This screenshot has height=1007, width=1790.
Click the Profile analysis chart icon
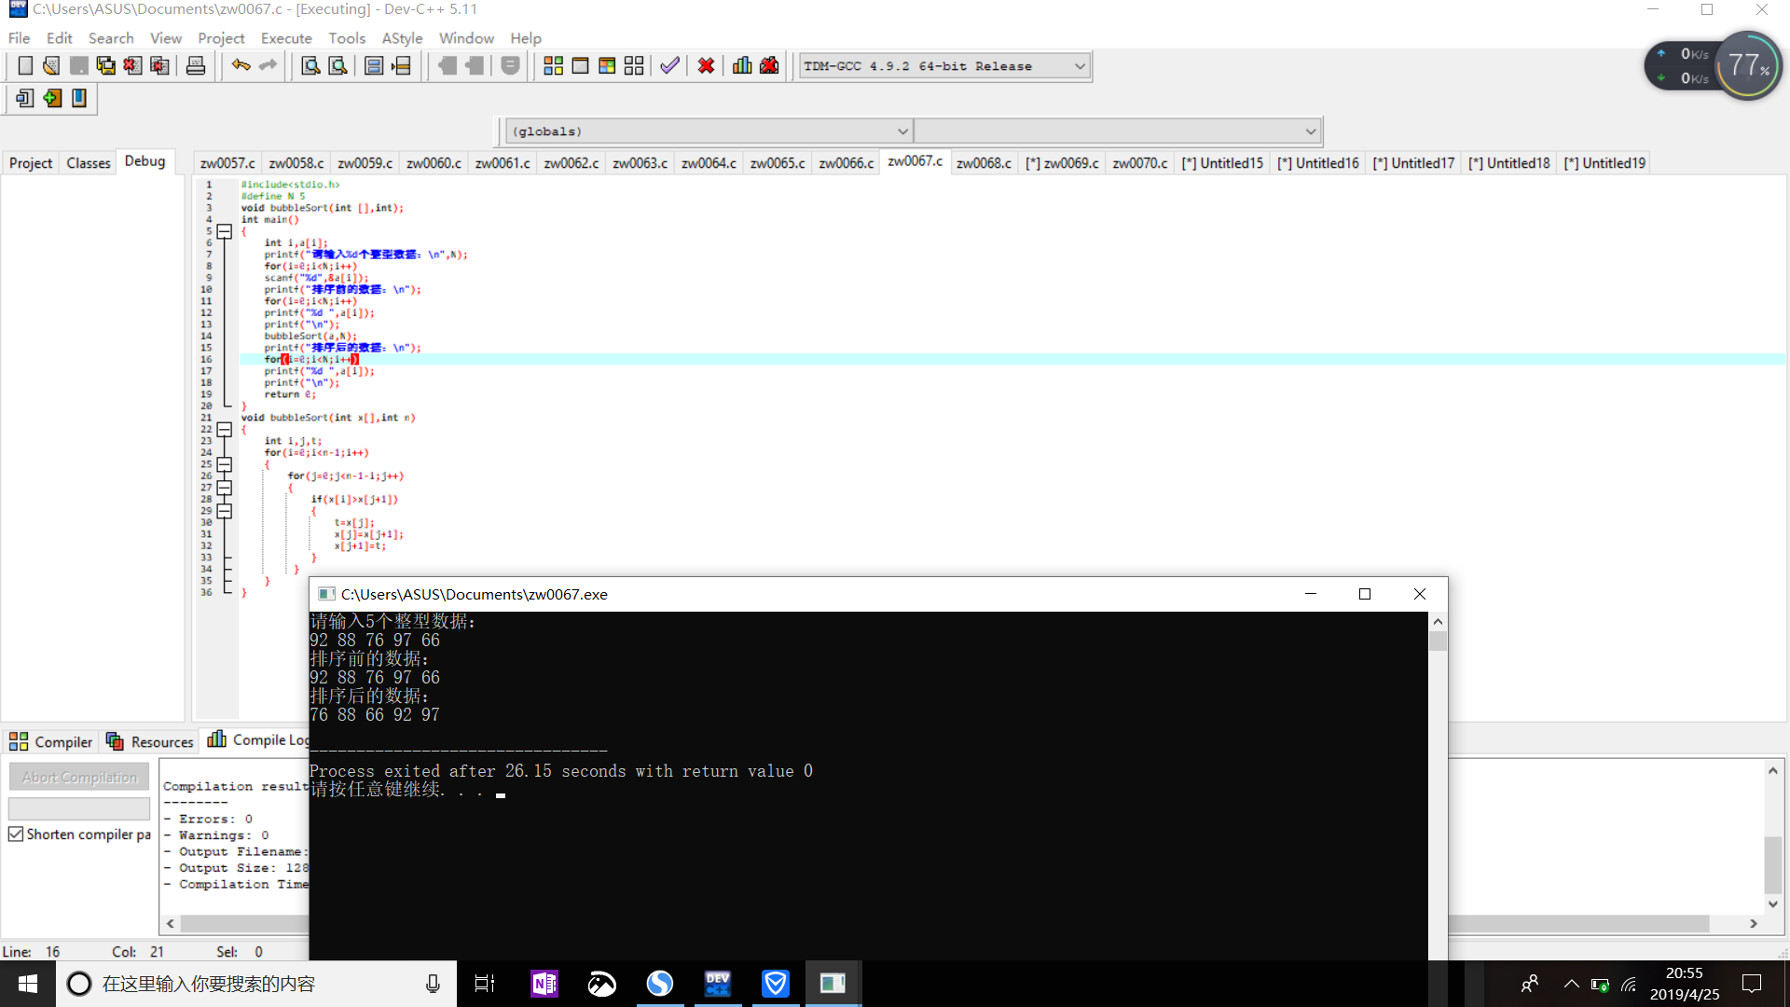coord(742,66)
